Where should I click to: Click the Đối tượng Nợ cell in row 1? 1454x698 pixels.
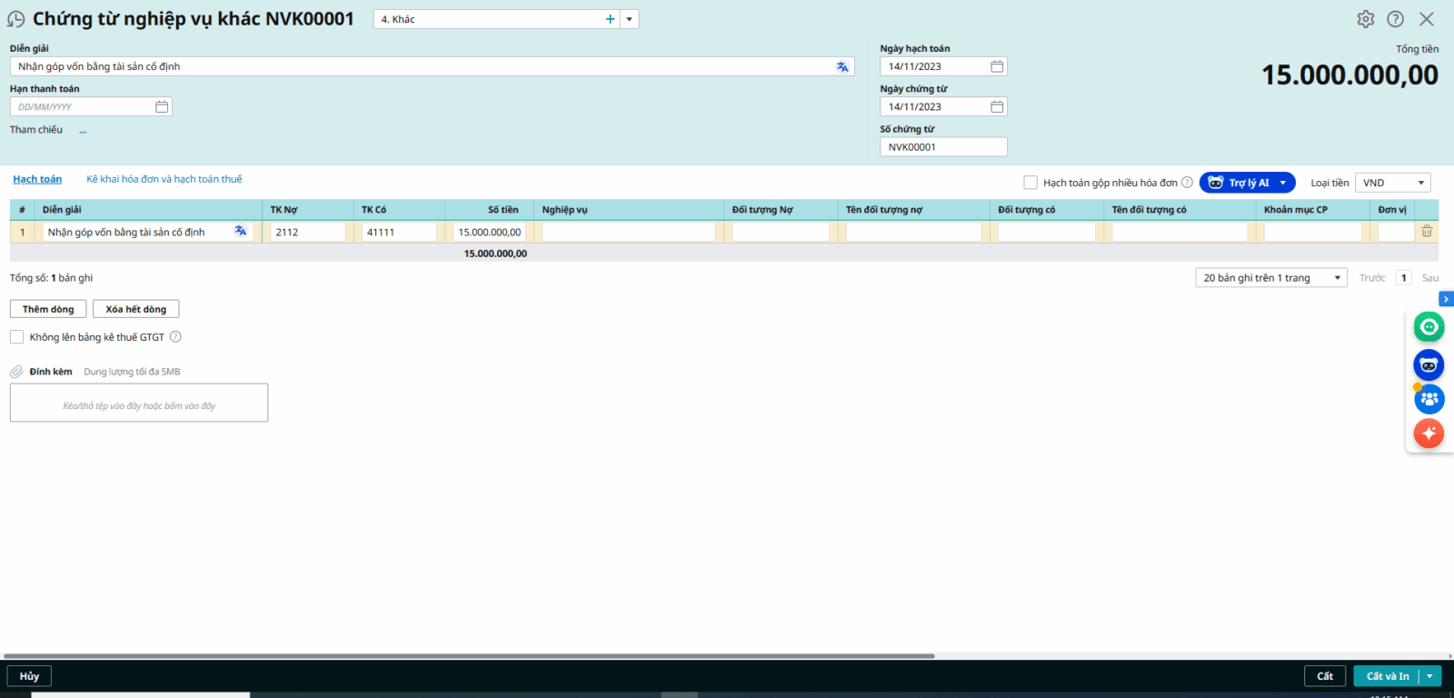pos(781,233)
